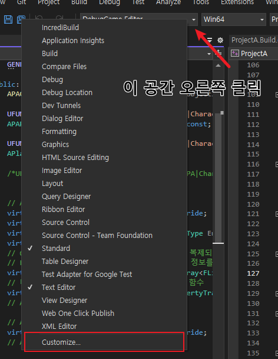Select HTML Source Editing entry
Viewport: 278px width, 359px height.
tap(104, 158)
